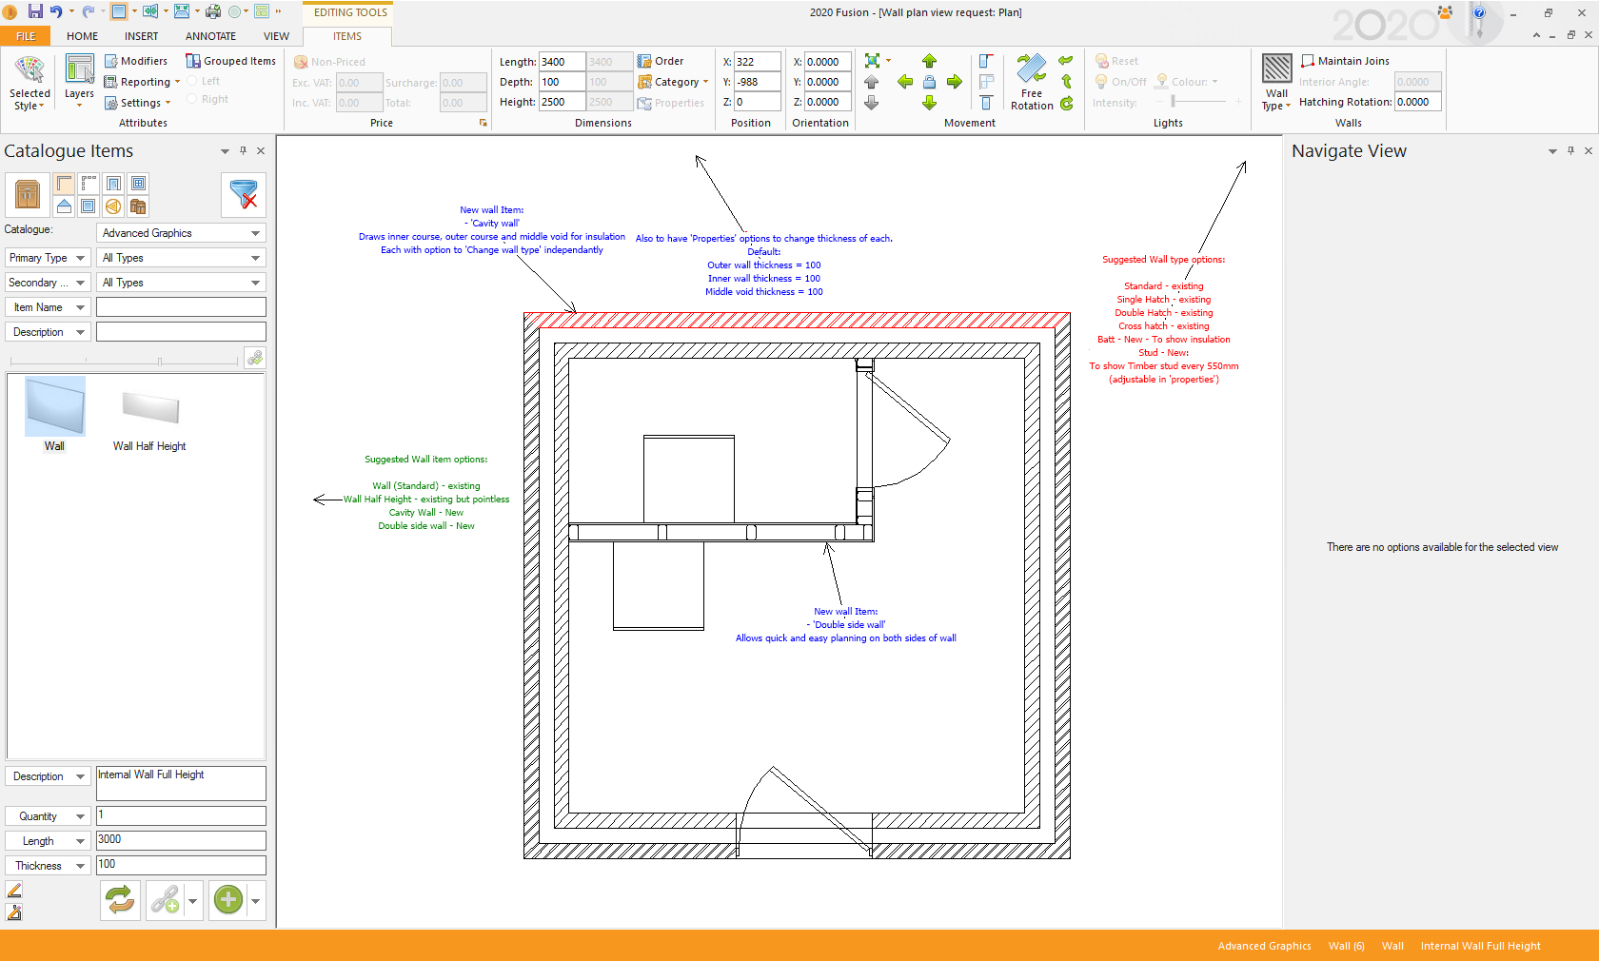
Task: Move item up with green up arrow
Action: click(929, 61)
